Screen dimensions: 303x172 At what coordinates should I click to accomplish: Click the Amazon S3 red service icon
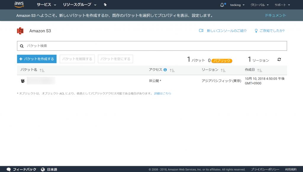tap(20, 31)
